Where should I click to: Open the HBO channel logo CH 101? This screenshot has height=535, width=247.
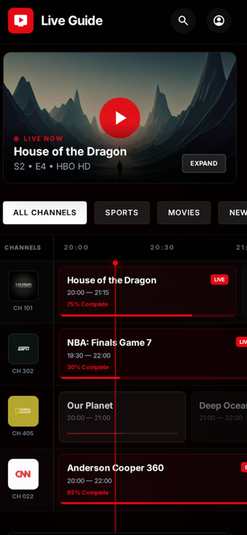[x=23, y=286]
